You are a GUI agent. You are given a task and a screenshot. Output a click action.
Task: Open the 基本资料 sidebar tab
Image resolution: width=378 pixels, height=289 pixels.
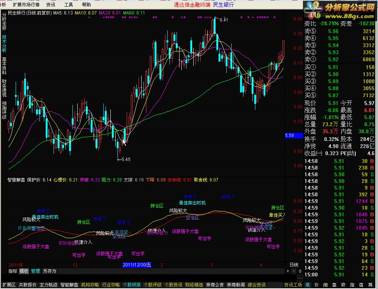4,66
